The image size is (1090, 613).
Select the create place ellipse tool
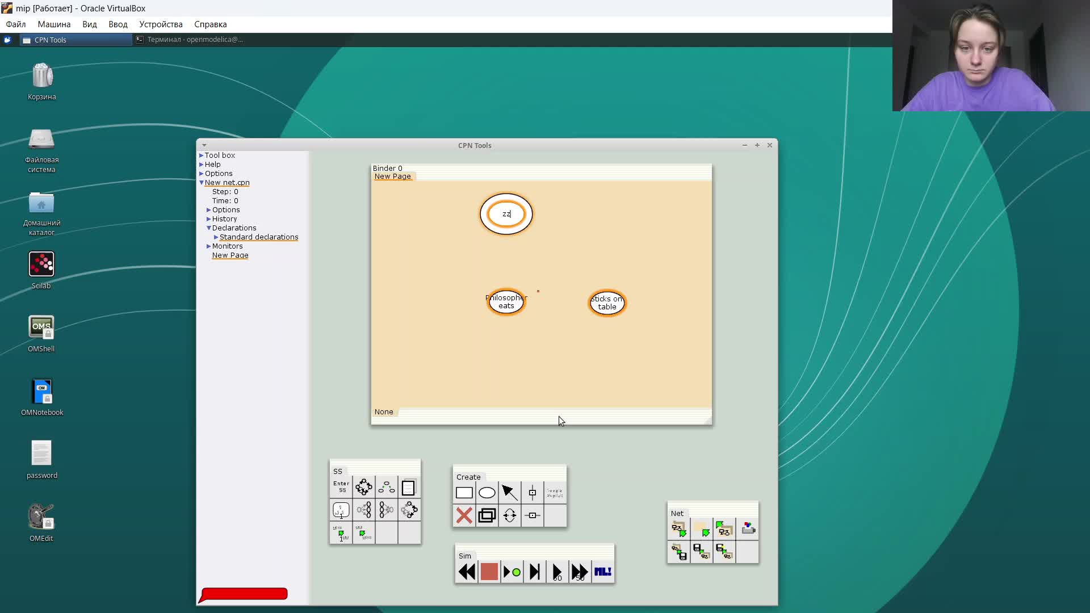click(x=487, y=493)
